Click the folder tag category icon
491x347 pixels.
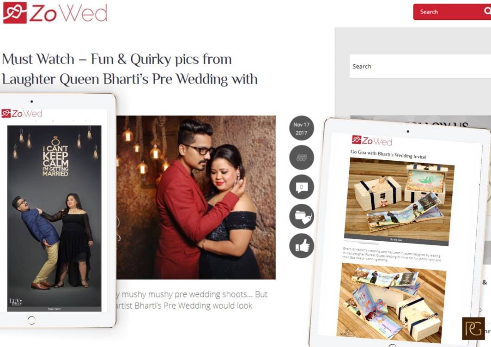302,216
